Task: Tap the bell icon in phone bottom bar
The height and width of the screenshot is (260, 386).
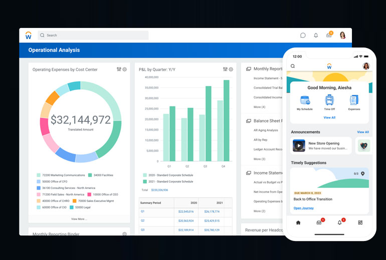Action: point(340,222)
